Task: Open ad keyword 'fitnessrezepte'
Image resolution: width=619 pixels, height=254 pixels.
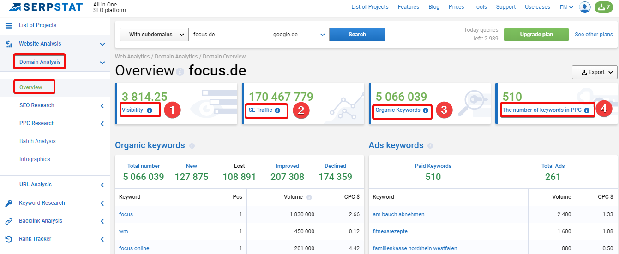Action: 390,231
